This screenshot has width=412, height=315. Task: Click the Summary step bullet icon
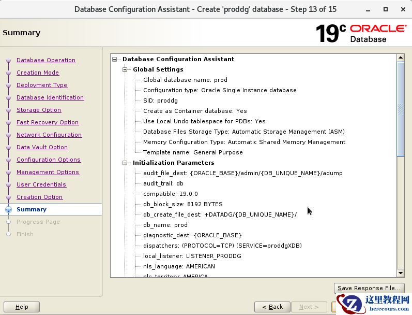click(8, 209)
